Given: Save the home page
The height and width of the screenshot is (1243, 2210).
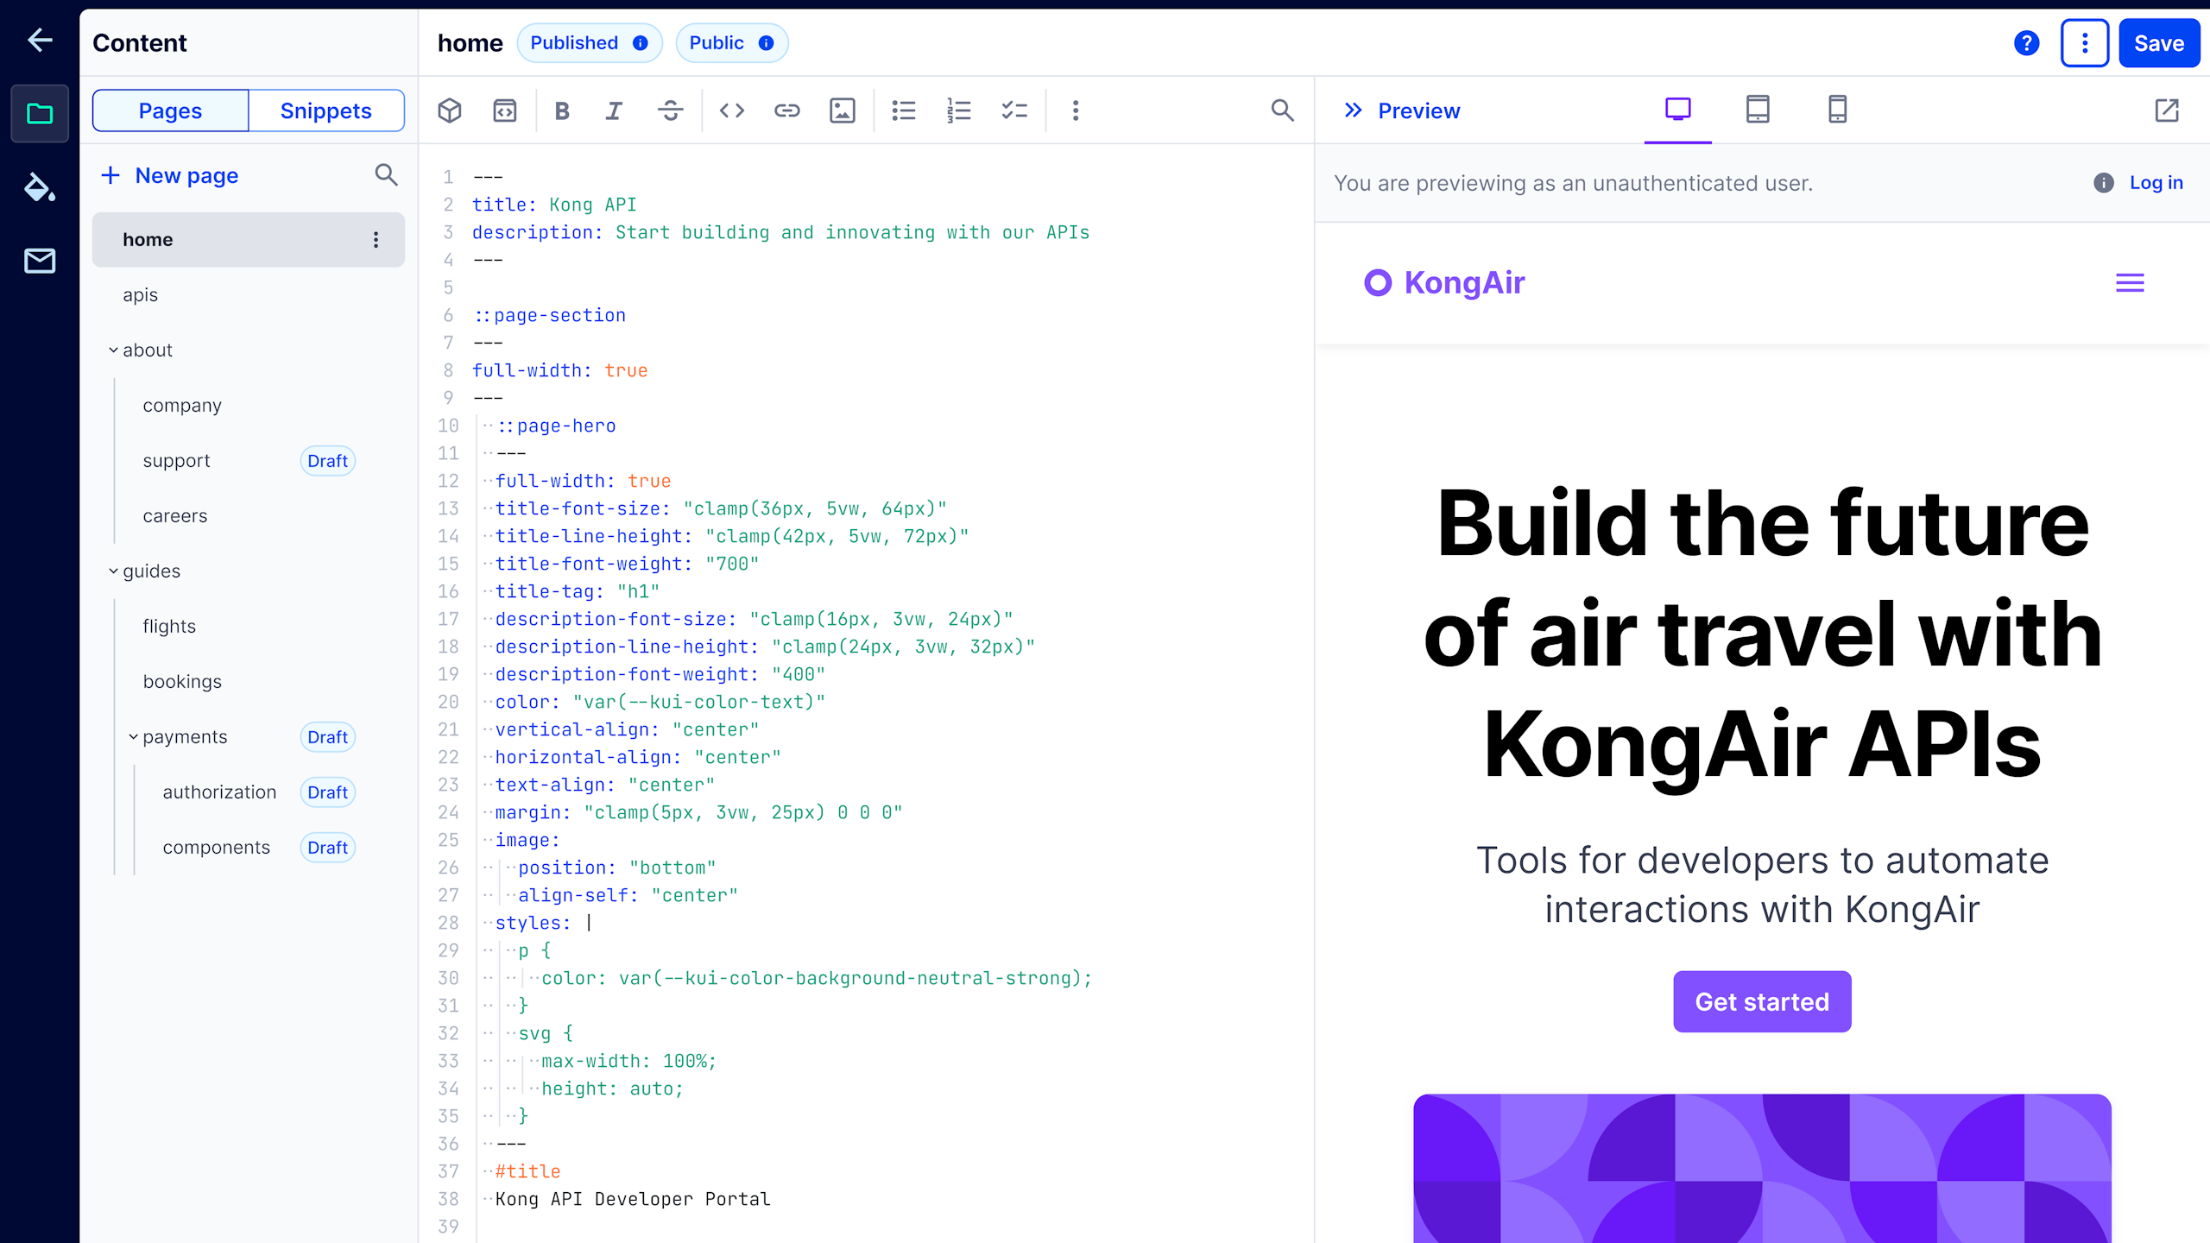Looking at the screenshot, I should click(2159, 43).
